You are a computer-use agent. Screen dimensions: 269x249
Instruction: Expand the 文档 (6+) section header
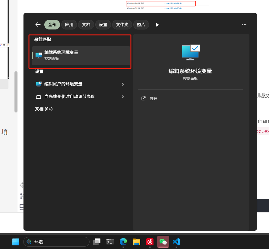[44, 109]
